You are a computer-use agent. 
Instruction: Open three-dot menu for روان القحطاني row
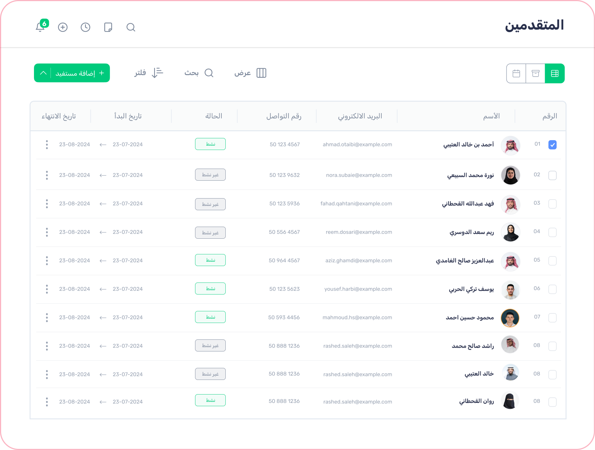click(x=47, y=402)
